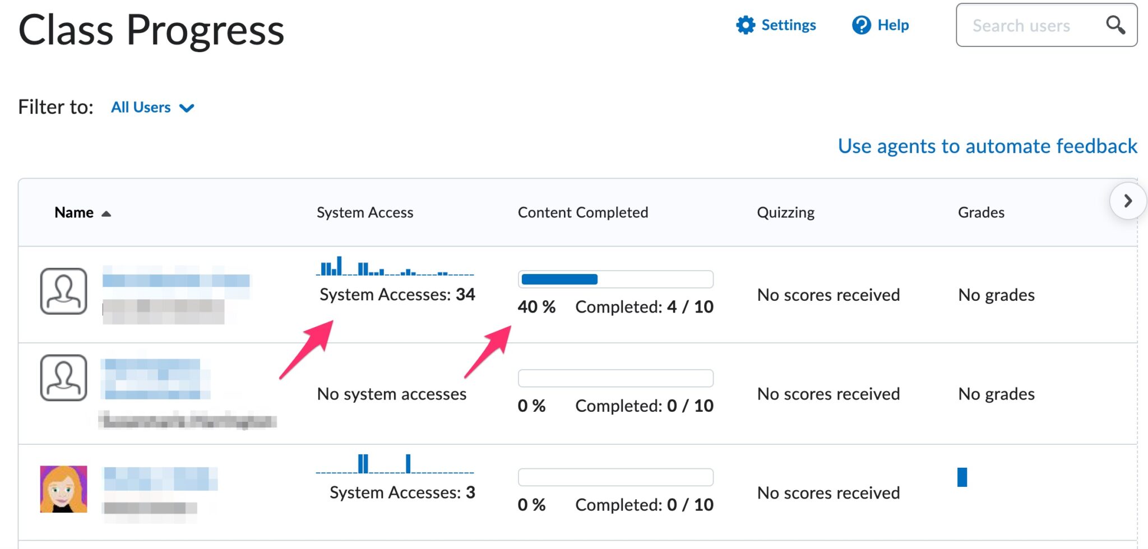Click the 40% completed progress bar
This screenshot has height=549, width=1148.
615,279
